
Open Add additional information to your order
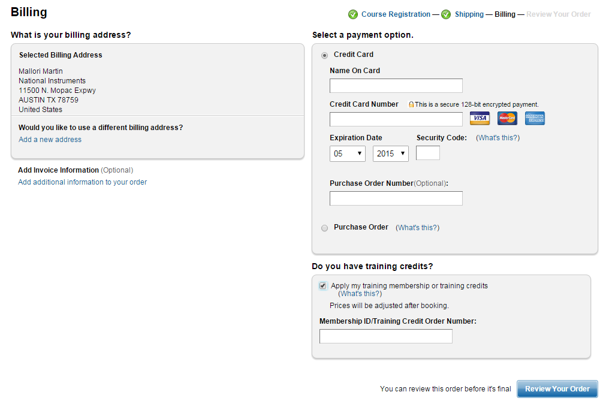pyautogui.click(x=82, y=182)
